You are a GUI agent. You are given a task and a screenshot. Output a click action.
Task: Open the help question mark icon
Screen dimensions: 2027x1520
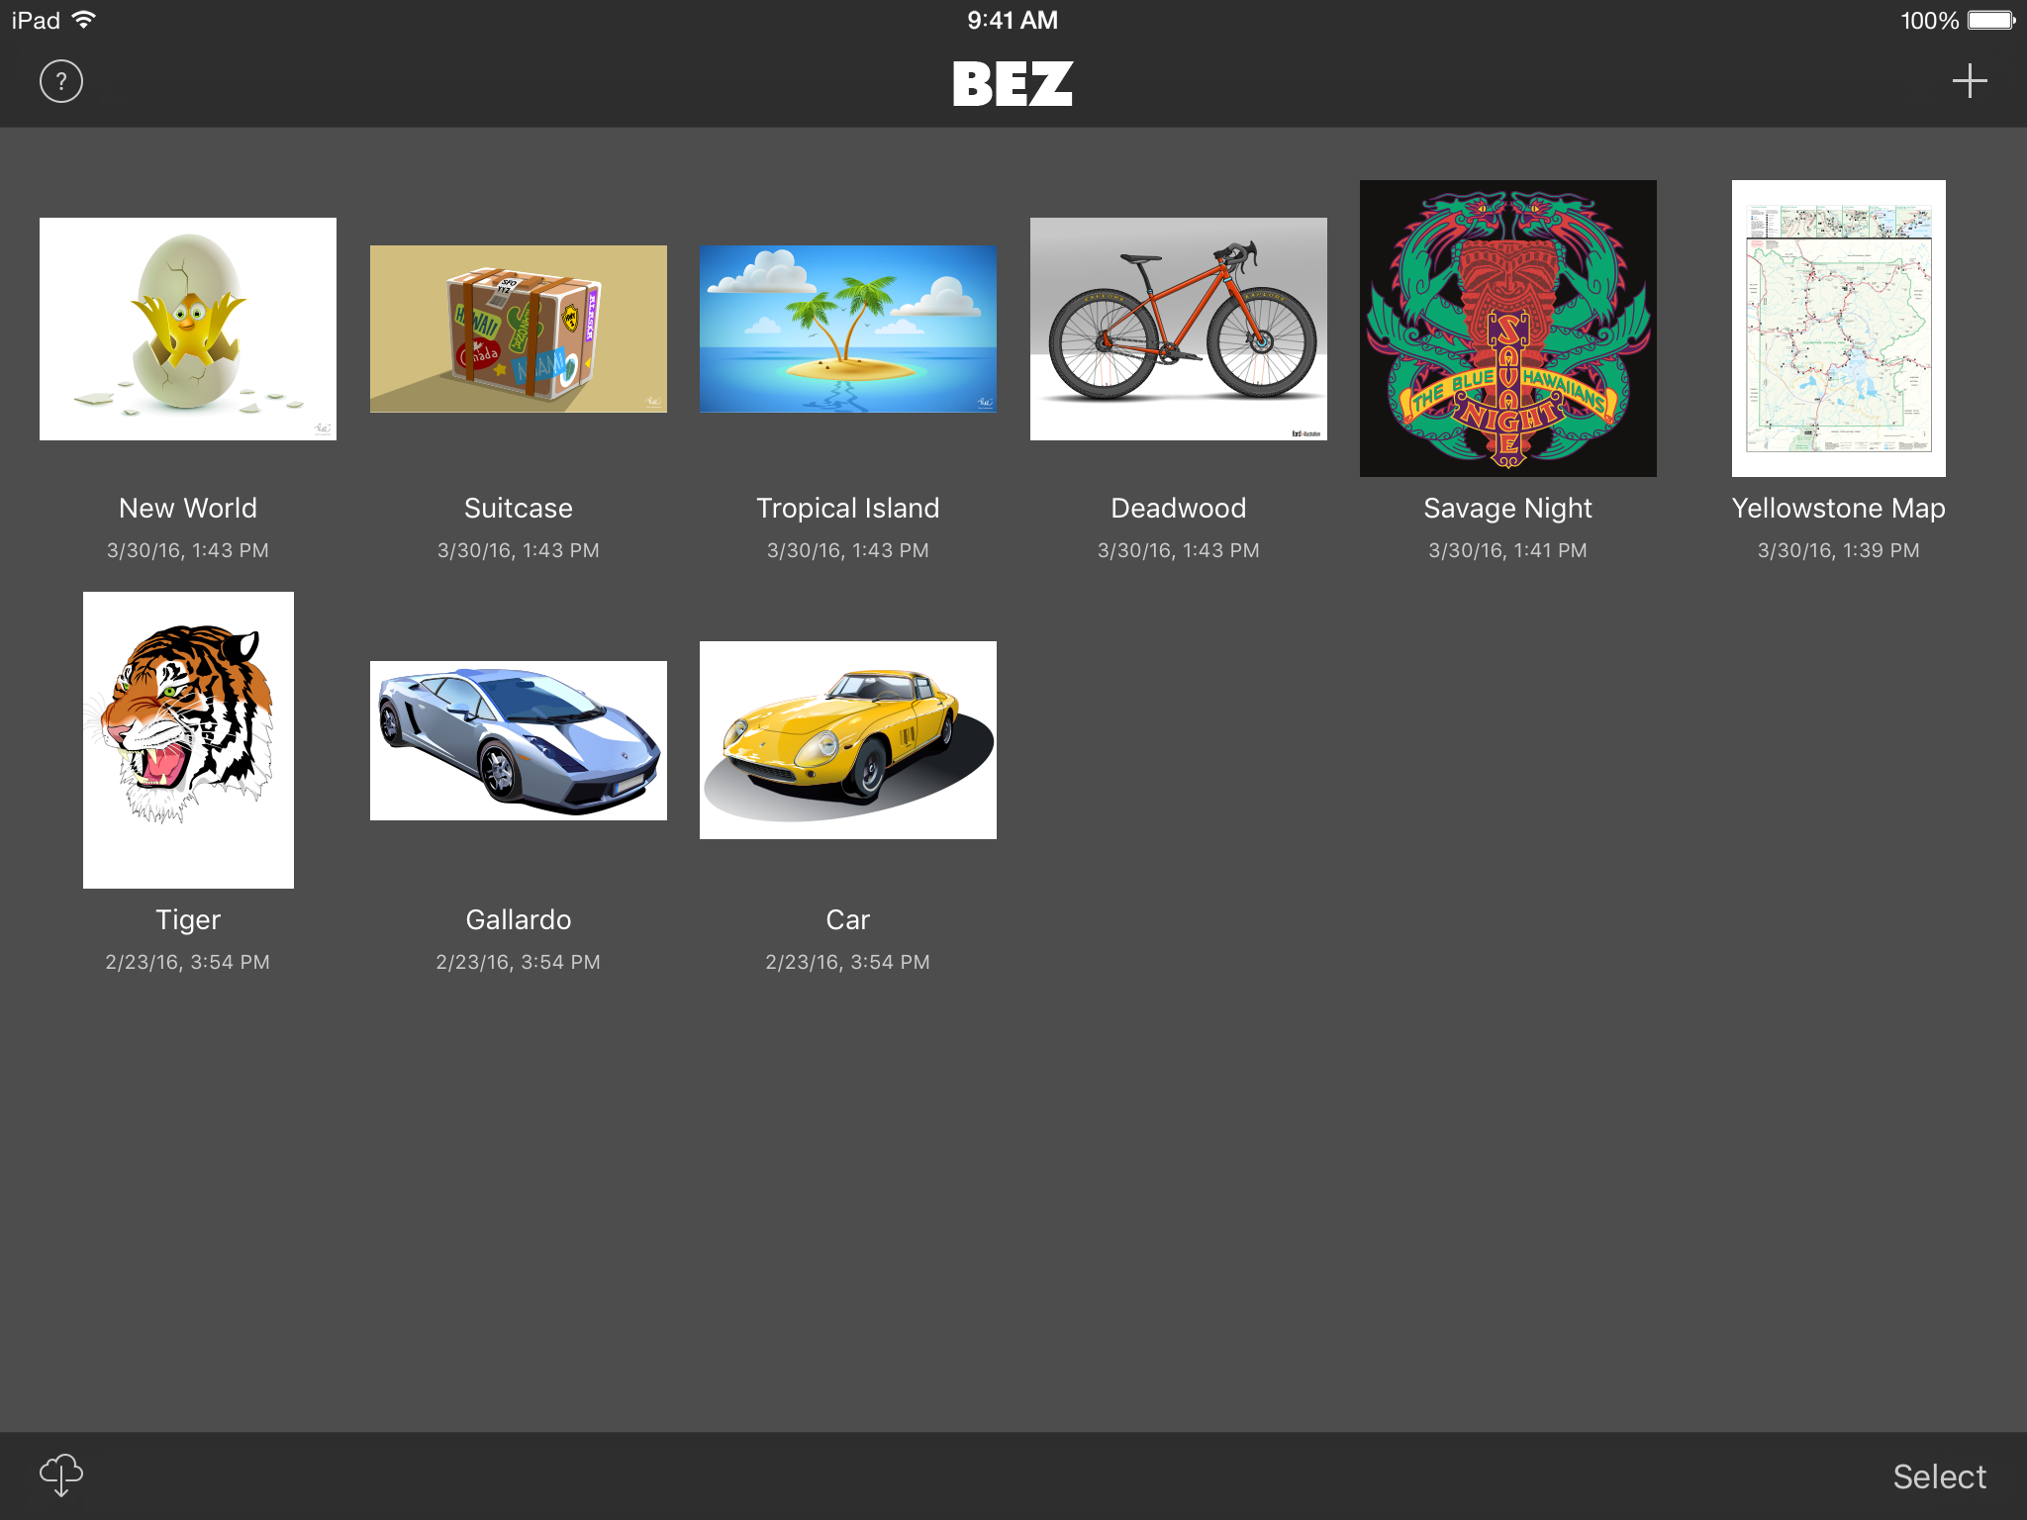[61, 81]
